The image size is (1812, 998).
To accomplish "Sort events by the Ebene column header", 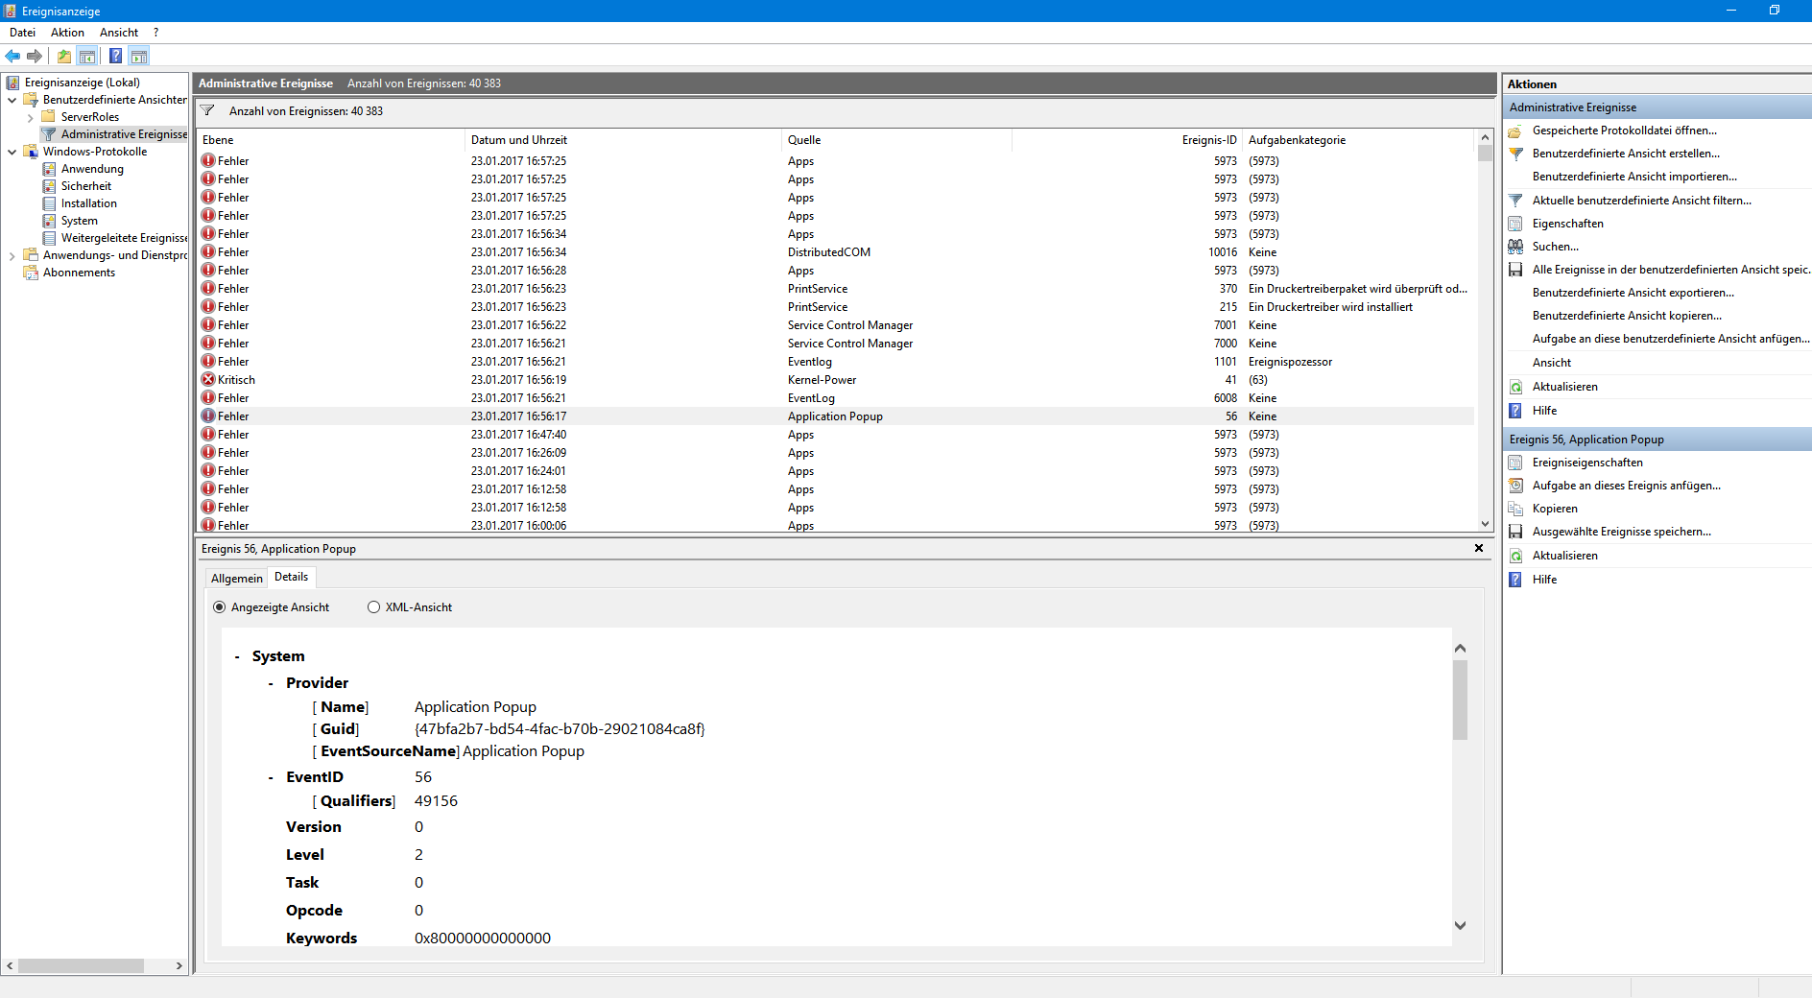I will 331,140.
